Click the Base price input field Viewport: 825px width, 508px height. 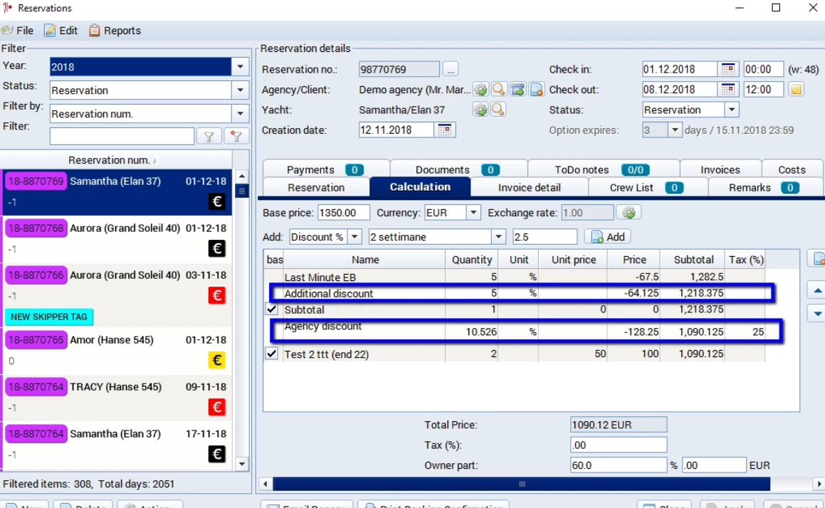[344, 213]
